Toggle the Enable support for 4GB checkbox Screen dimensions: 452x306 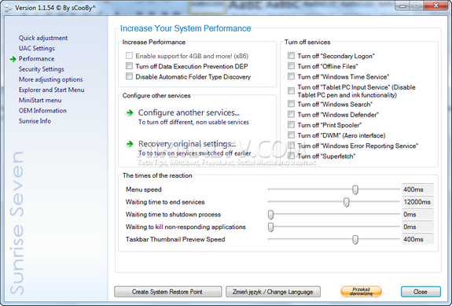129,56
